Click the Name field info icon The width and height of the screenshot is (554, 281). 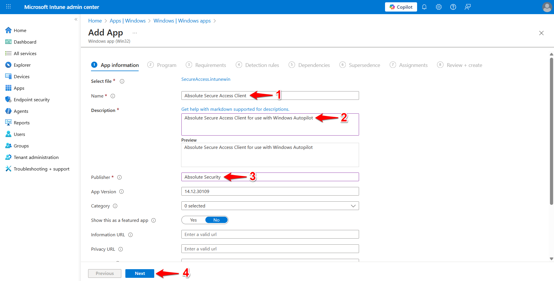[113, 96]
